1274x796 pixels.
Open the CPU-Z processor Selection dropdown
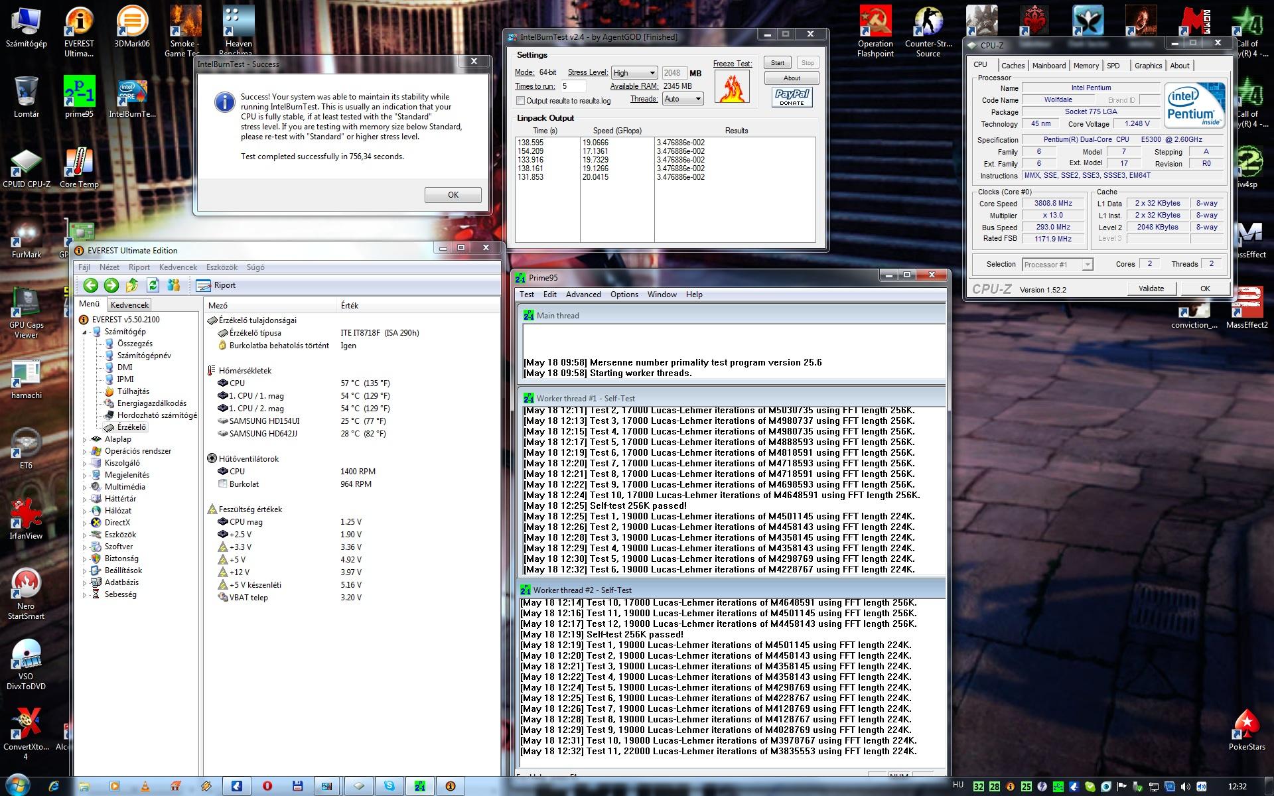[x=1057, y=265]
